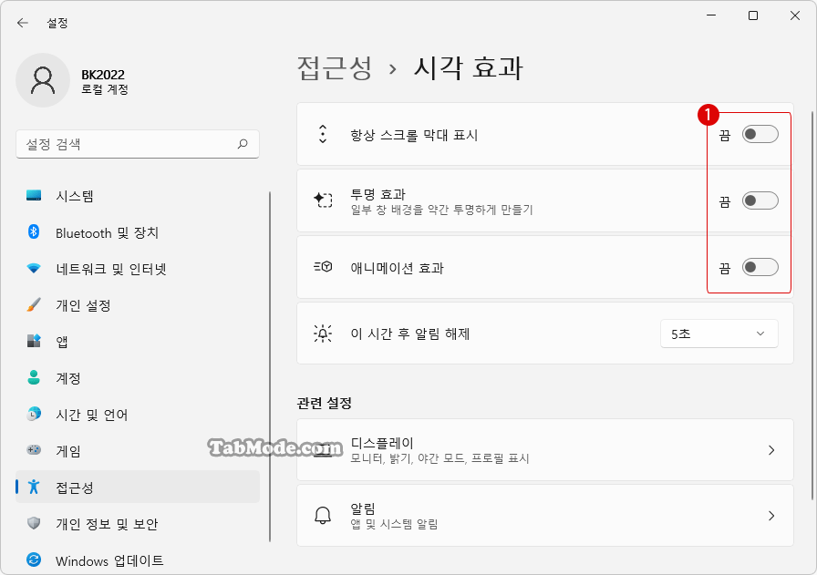The image size is (817, 575).
Task: Click the back arrow icon
Action: tap(23, 23)
